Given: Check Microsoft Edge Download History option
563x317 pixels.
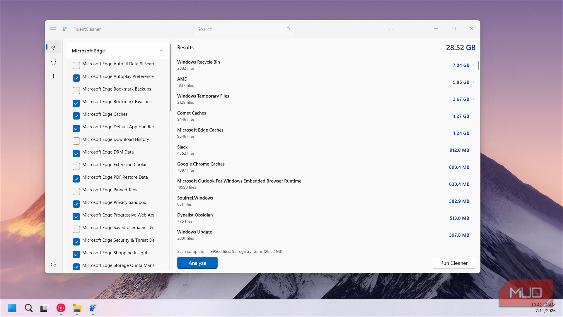Looking at the screenshot, I should (76, 141).
